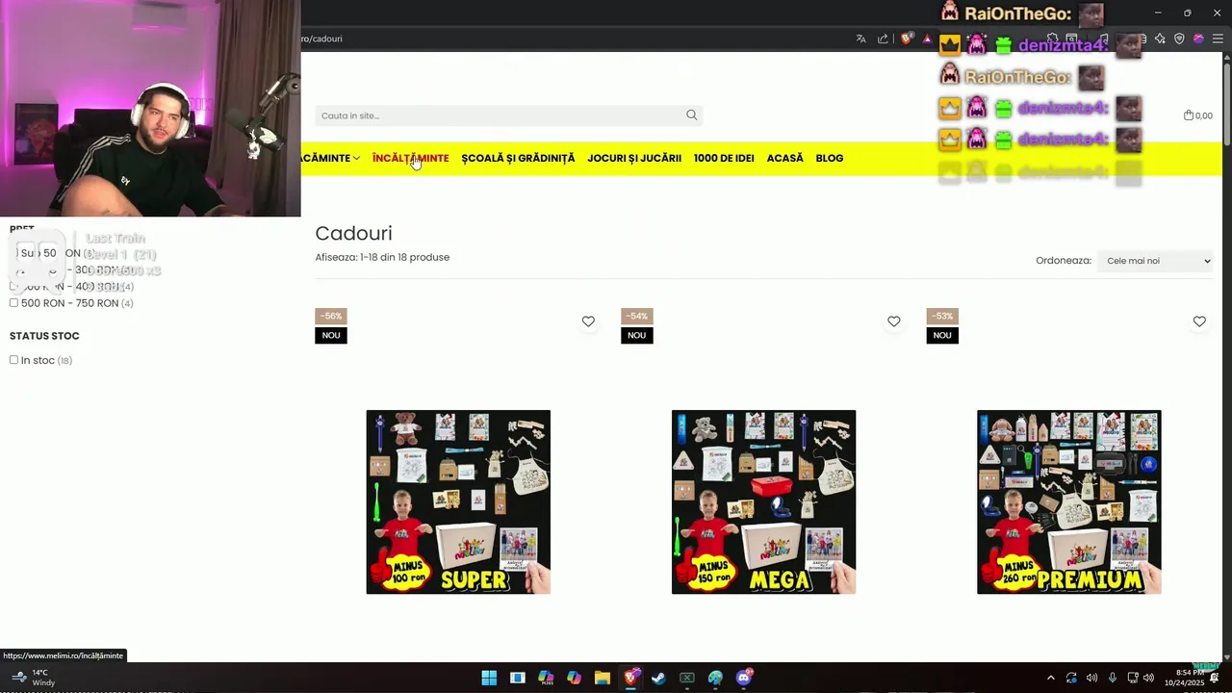Viewport: 1232px width, 693px height.
Task: Enable the In stoc stock filter
Action: (13, 360)
